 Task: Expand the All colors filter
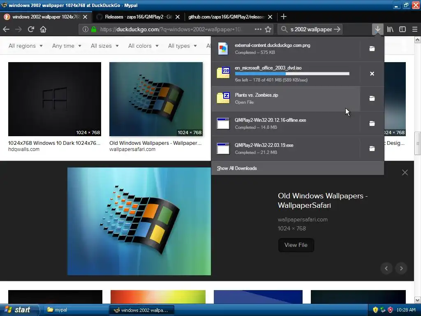[x=143, y=46]
